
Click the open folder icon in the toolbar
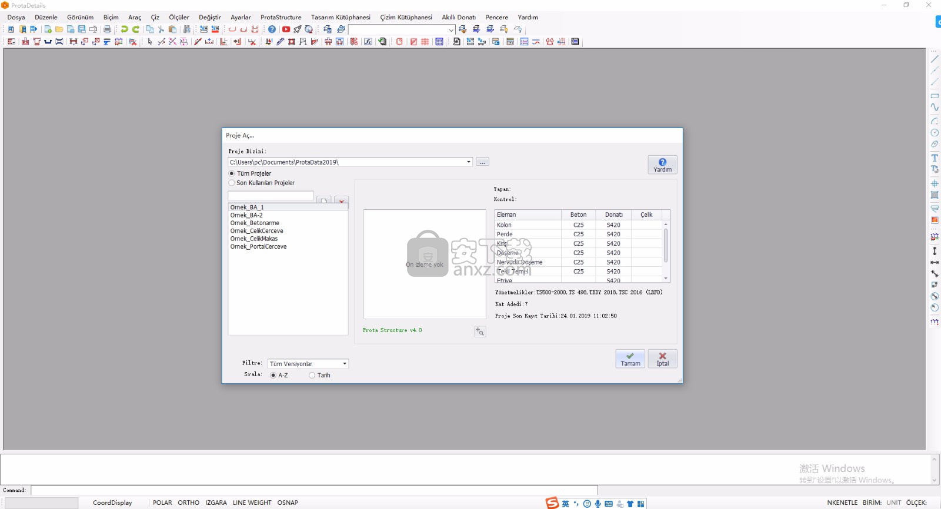[x=59, y=29]
